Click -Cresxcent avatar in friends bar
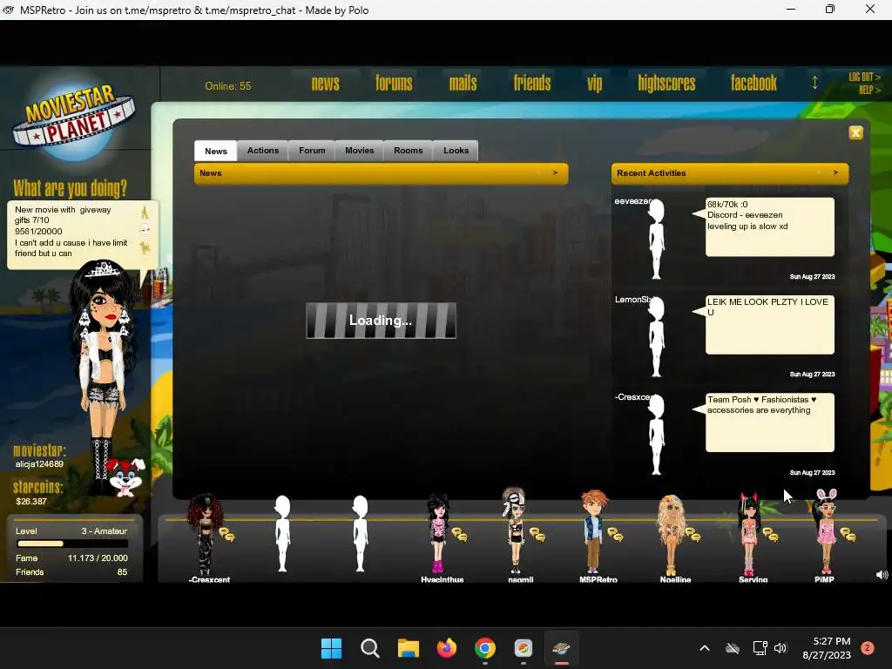 (205, 535)
